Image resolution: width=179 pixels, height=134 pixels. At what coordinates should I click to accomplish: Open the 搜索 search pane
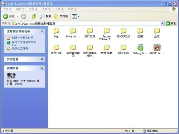(45, 16)
